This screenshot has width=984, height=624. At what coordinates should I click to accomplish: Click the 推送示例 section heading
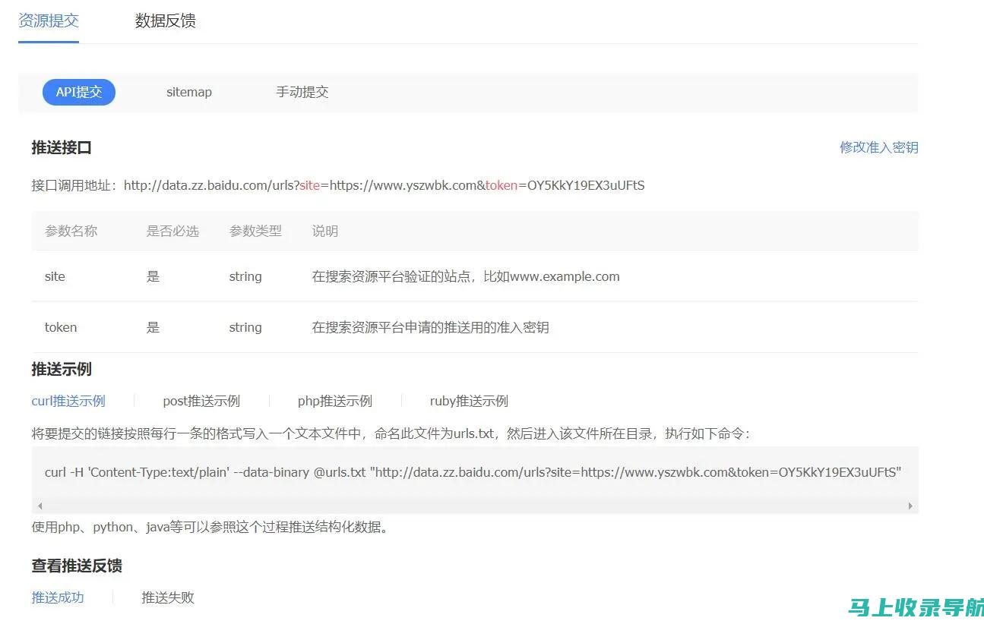62,369
